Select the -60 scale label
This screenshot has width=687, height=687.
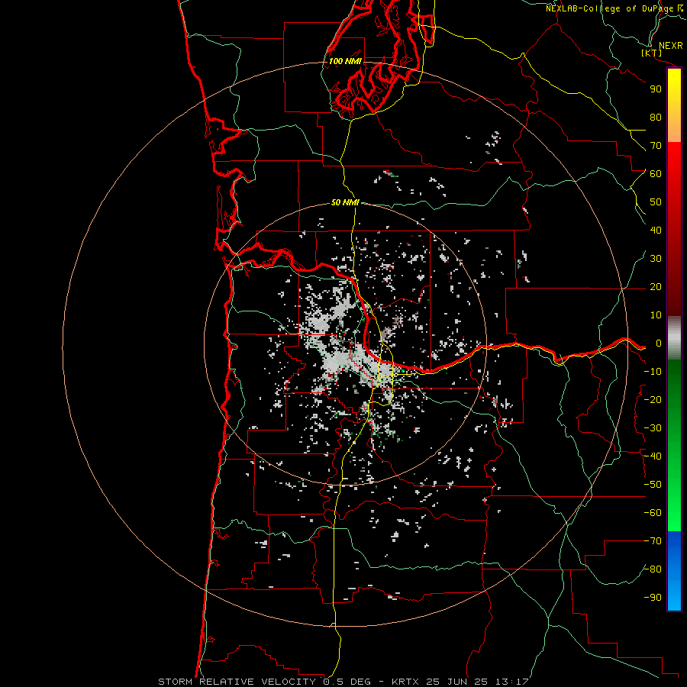[x=653, y=513]
